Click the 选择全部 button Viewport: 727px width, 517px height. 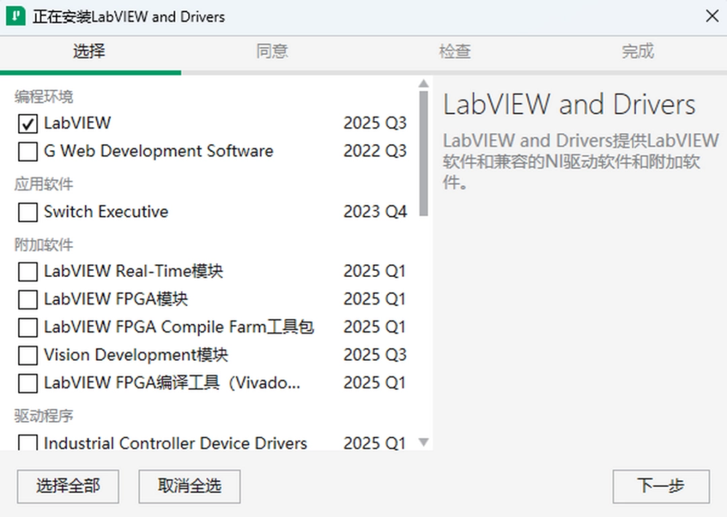click(x=67, y=486)
